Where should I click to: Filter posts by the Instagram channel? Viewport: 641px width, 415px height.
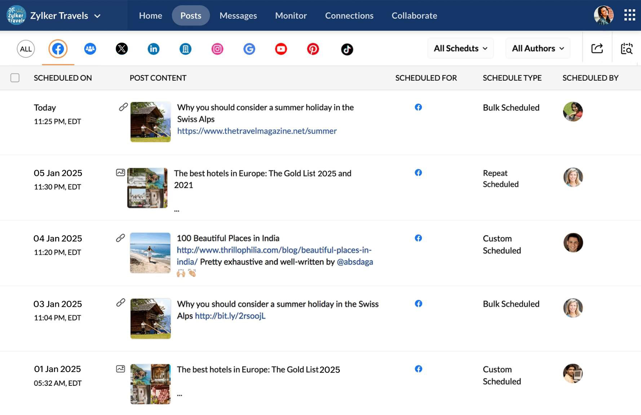[x=217, y=49]
